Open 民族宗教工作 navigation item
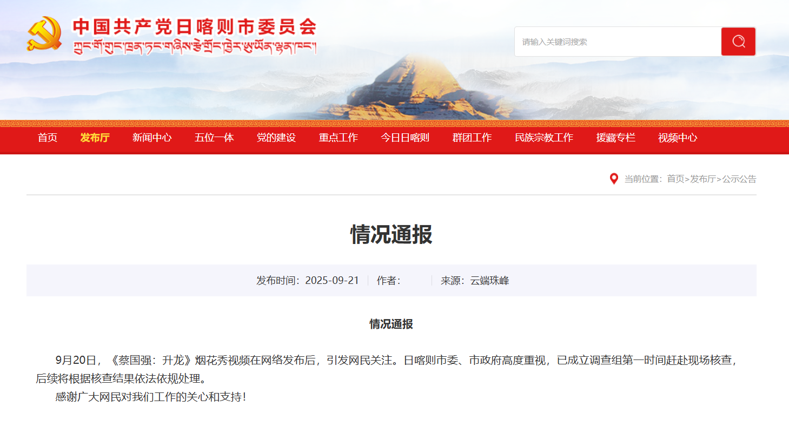789x434 pixels. [x=544, y=138]
